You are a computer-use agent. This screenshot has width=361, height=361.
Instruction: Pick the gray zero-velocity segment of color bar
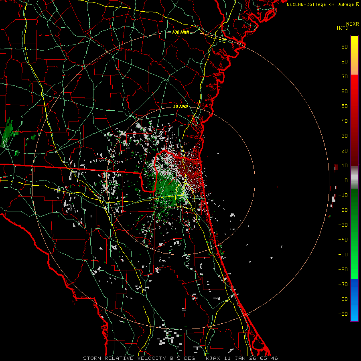[354, 178]
